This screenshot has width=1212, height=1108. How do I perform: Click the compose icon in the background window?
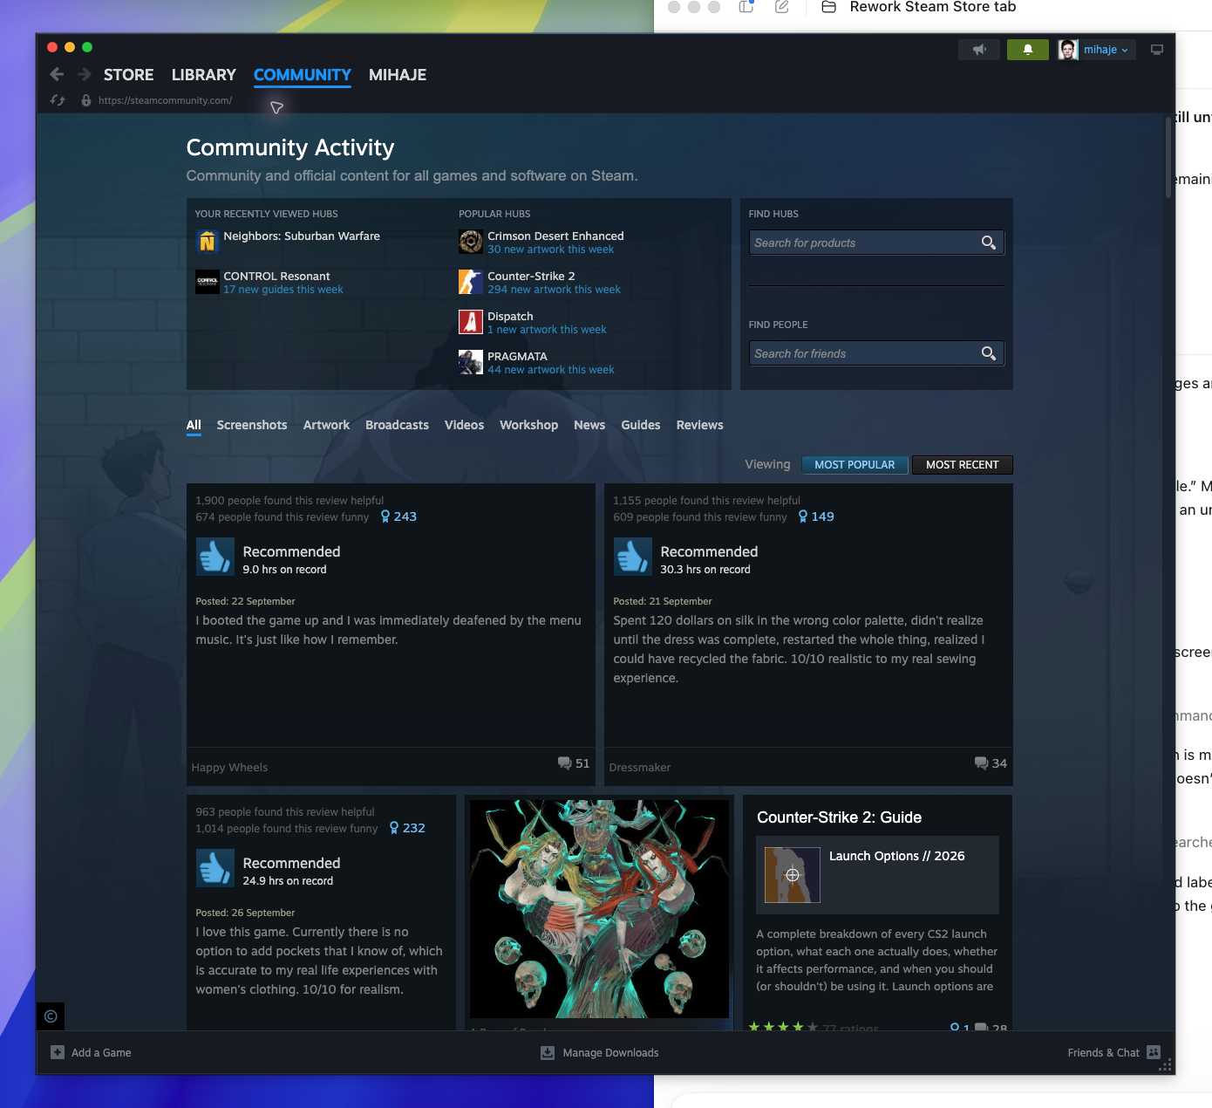[x=782, y=7]
